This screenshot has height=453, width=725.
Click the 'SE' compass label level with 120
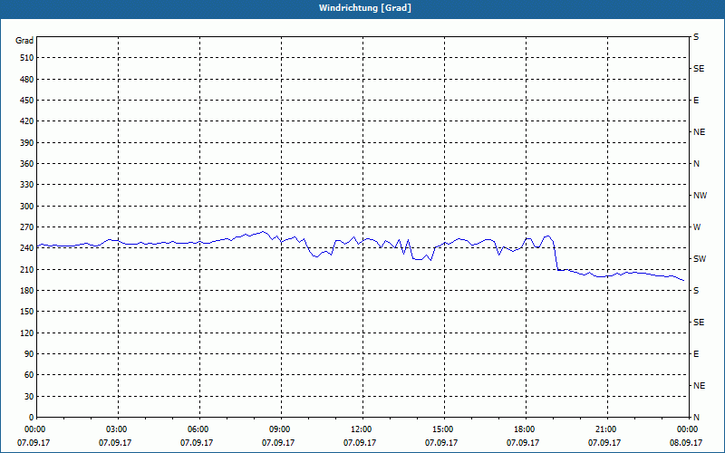pos(699,323)
